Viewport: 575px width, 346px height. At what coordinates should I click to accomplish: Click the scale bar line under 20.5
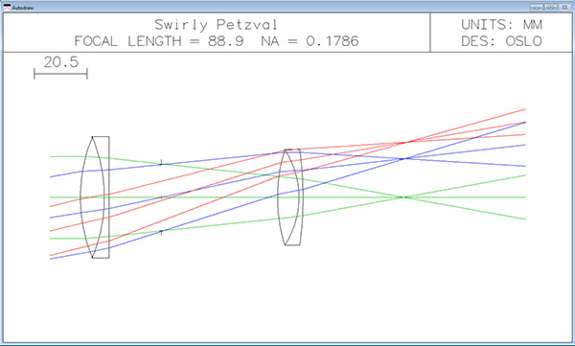[60, 74]
